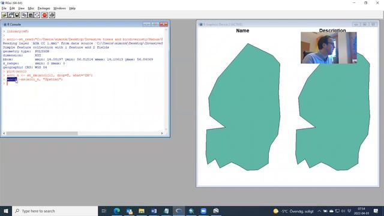Open the Help menu
The height and width of the screenshot is (216, 384).
click(x=72, y=8)
